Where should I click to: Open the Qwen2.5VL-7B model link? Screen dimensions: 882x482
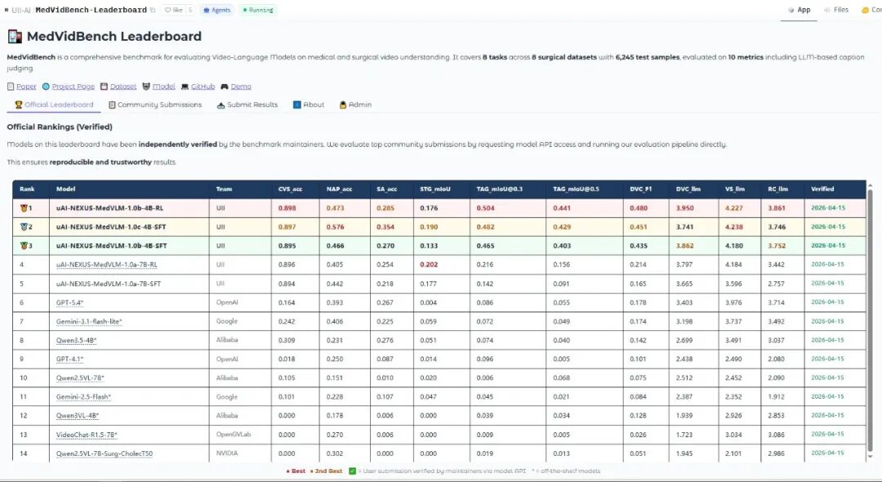pyautogui.click(x=80, y=378)
